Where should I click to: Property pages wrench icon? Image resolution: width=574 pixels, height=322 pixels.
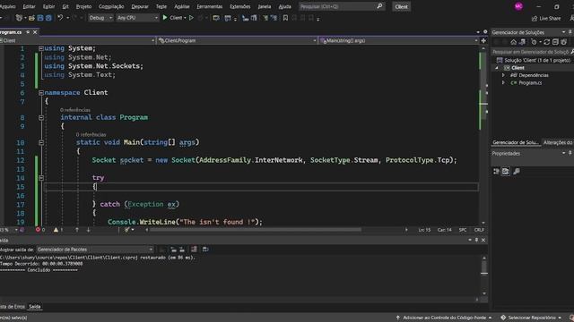point(517,171)
